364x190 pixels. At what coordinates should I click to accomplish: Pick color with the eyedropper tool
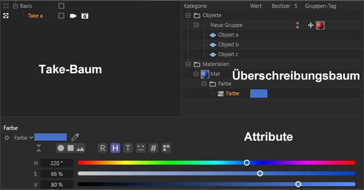[75, 137]
